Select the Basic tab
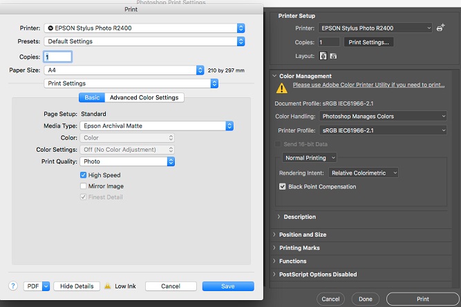 (x=92, y=97)
